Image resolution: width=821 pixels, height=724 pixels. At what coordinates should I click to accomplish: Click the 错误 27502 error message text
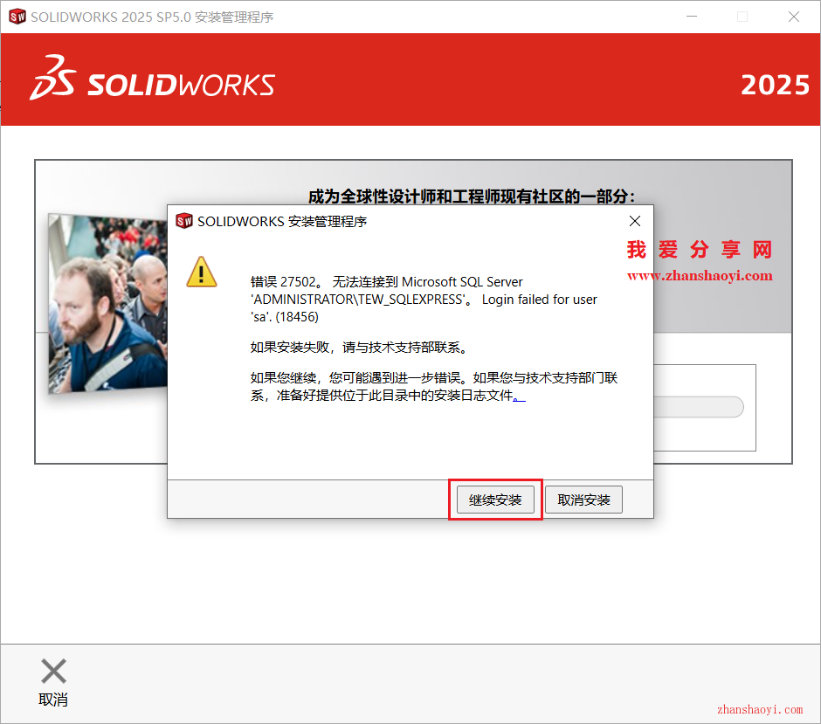(424, 300)
